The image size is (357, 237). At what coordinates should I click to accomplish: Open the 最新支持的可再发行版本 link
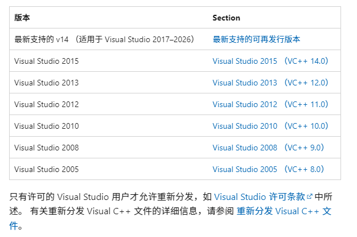click(256, 39)
